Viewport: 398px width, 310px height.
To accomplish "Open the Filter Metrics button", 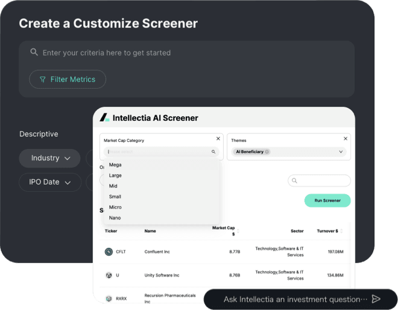I will pos(68,79).
